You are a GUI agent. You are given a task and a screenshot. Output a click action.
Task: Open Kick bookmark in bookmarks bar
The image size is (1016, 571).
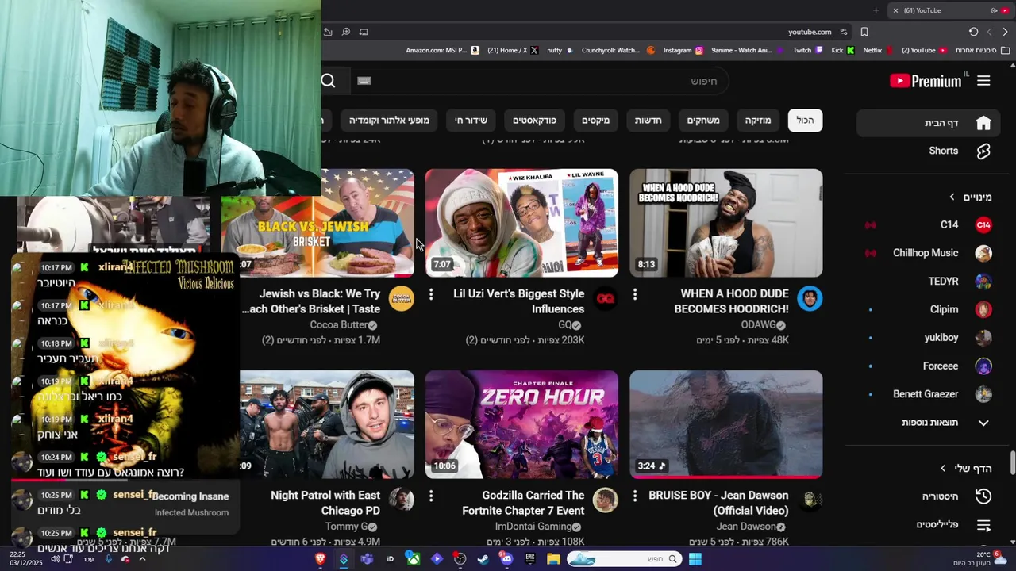[842, 50]
